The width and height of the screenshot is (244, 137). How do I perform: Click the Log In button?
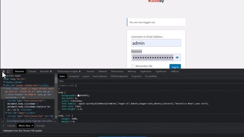click(175, 67)
